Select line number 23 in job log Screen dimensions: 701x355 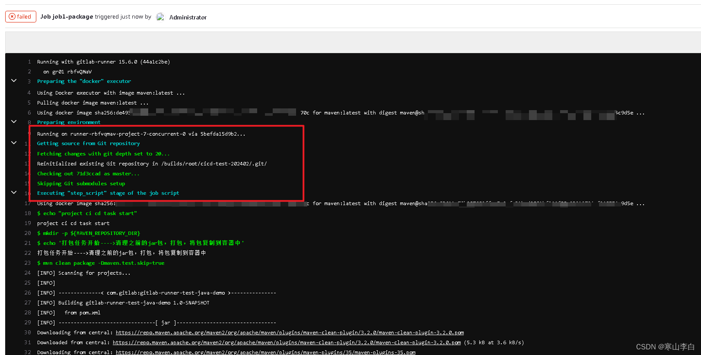point(28,263)
